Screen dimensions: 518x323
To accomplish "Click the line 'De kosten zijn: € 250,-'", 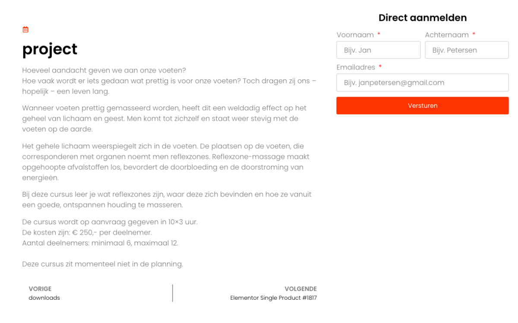I will coord(87,232).
